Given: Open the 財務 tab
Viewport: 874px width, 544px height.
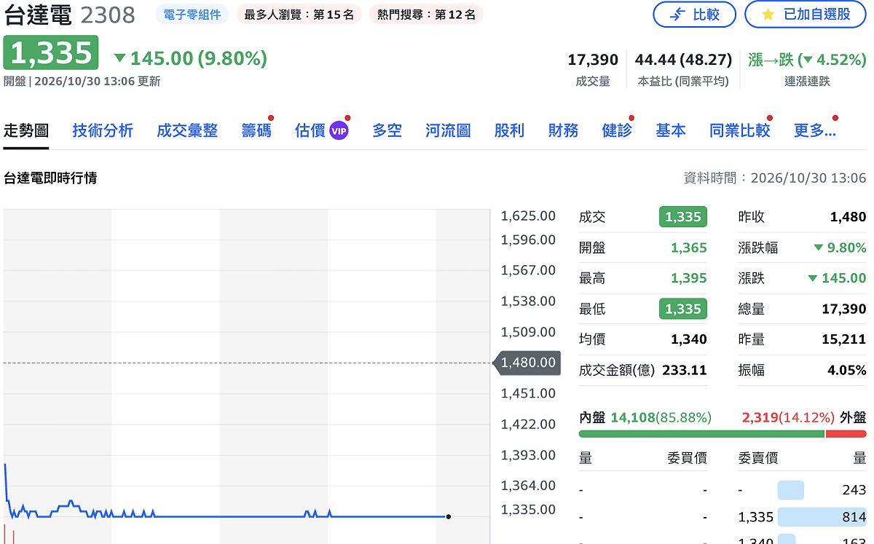Looking at the screenshot, I should (x=563, y=130).
